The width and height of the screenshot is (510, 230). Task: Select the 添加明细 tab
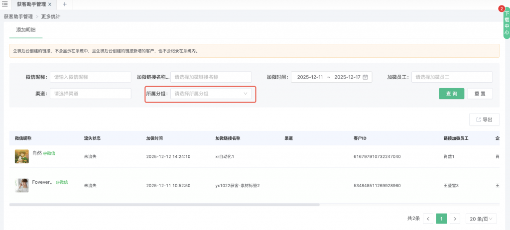click(26, 30)
